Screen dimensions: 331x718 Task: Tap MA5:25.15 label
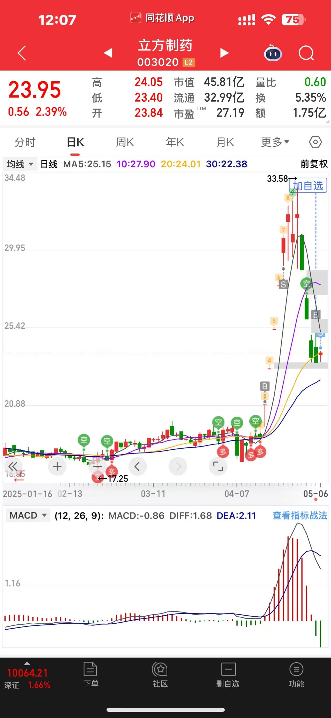[x=87, y=164]
